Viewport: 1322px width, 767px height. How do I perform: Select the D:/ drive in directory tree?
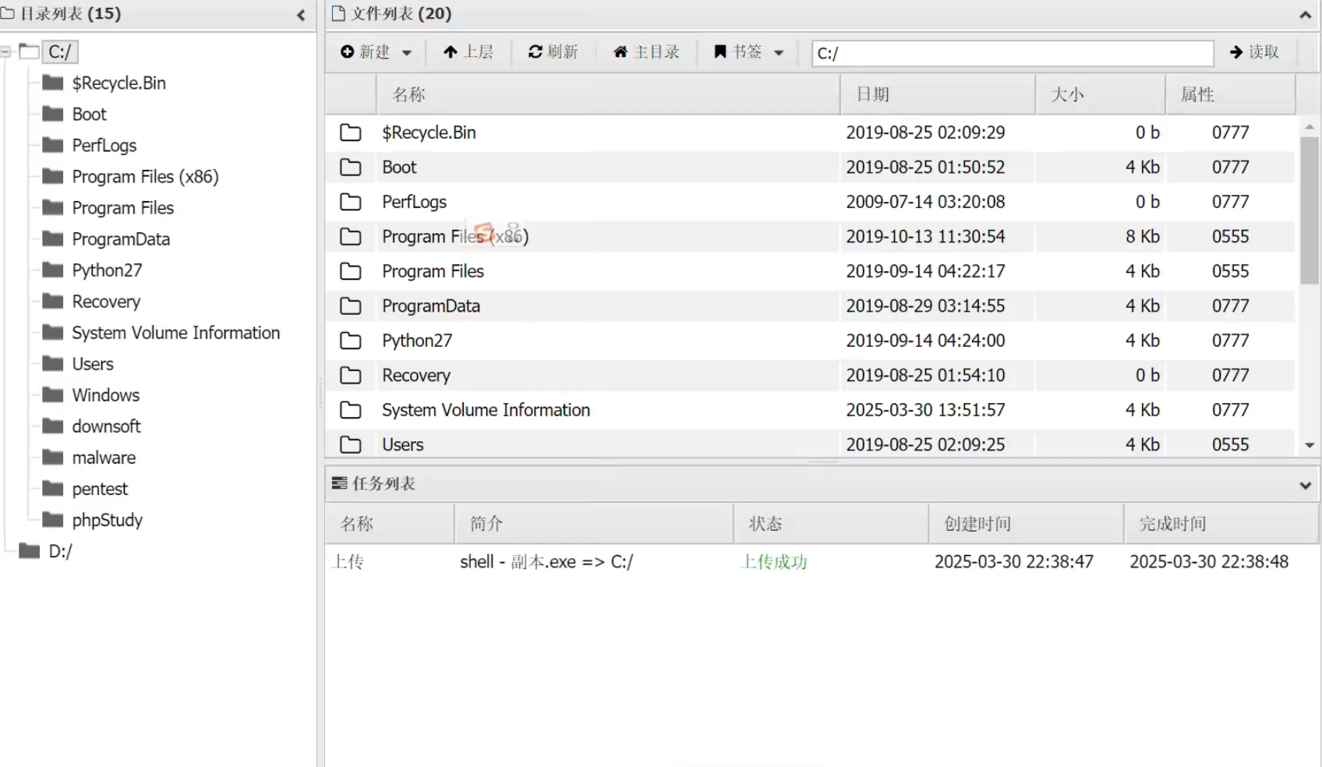60,551
